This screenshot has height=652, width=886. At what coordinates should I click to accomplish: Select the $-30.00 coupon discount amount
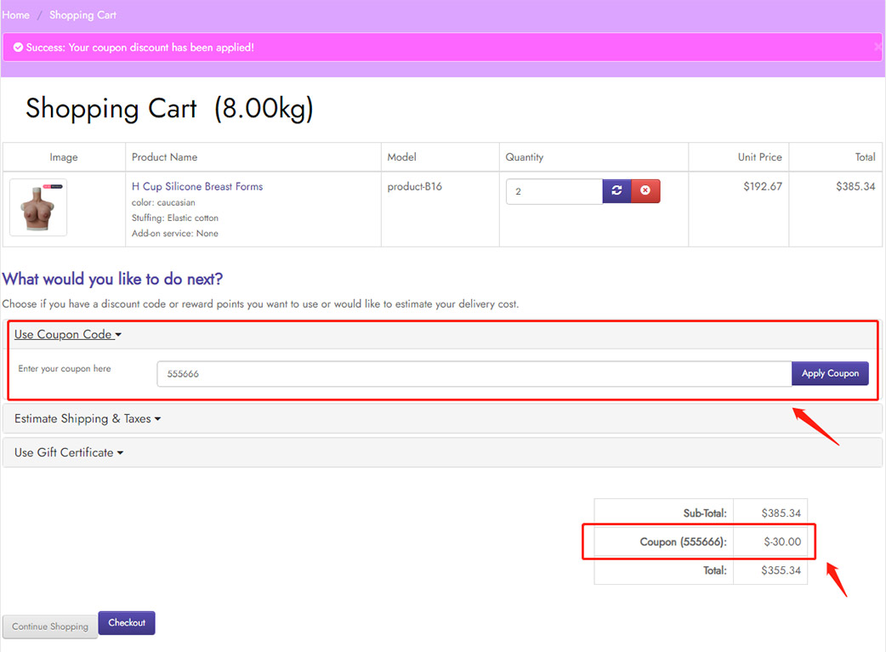tap(781, 542)
